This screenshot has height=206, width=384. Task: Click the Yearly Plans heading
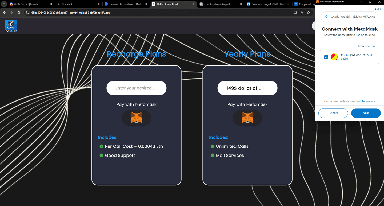[x=247, y=54]
